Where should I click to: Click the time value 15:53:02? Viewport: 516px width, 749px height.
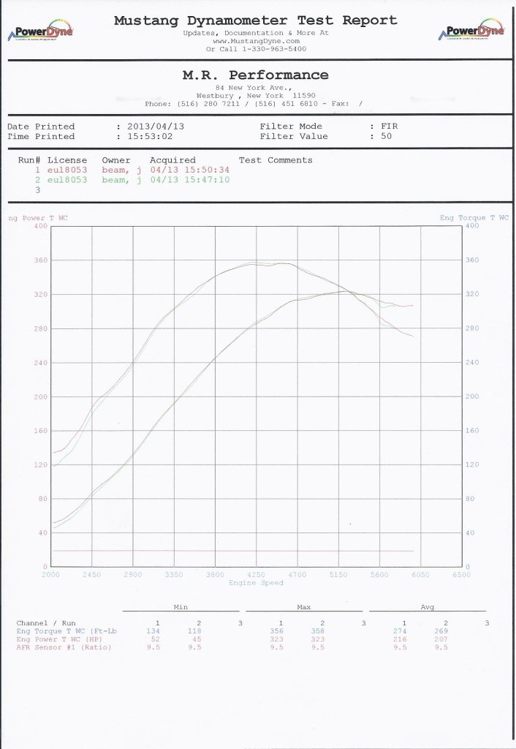[150, 136]
